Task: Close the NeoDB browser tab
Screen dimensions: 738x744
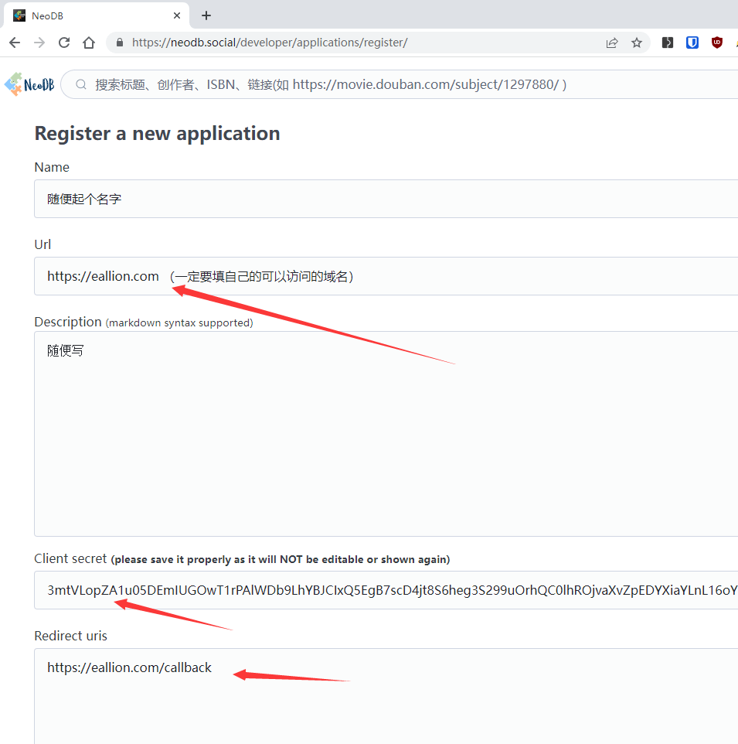Action: pos(177,15)
